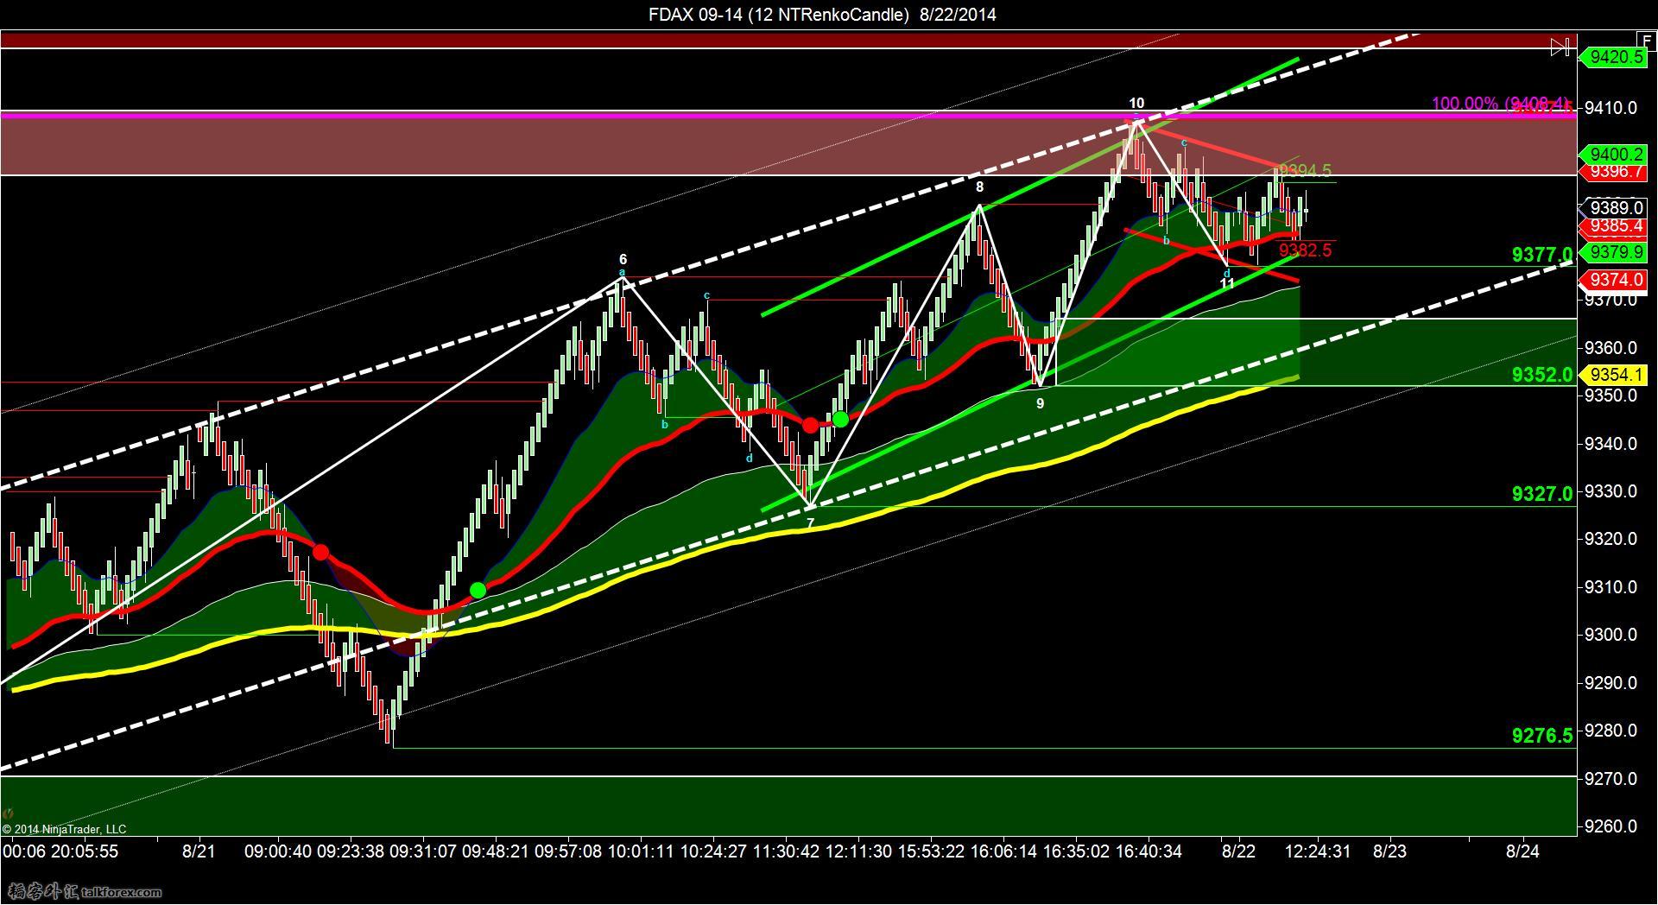The width and height of the screenshot is (1658, 905).
Task: Click the 10:01:11 time axis label
Action: [641, 851]
